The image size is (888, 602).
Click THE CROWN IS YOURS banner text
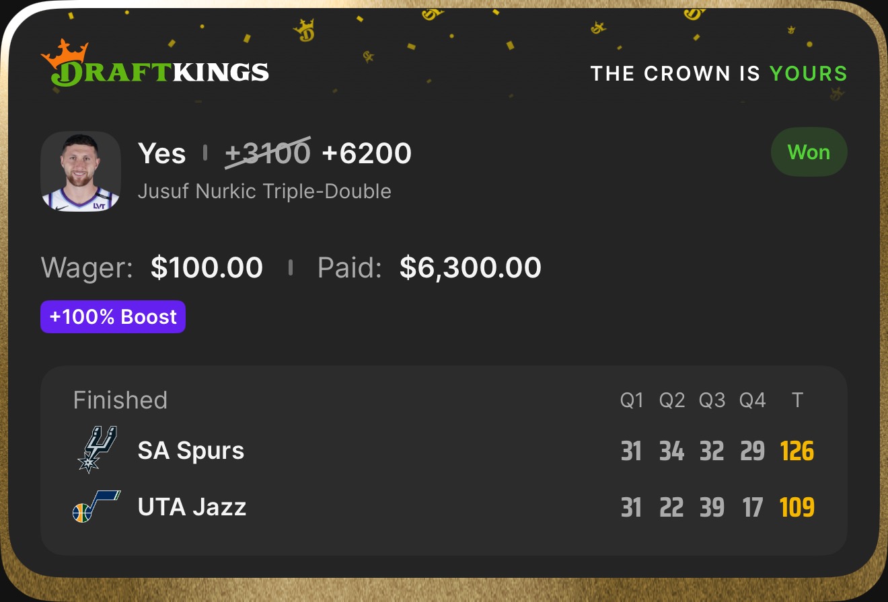coord(718,73)
